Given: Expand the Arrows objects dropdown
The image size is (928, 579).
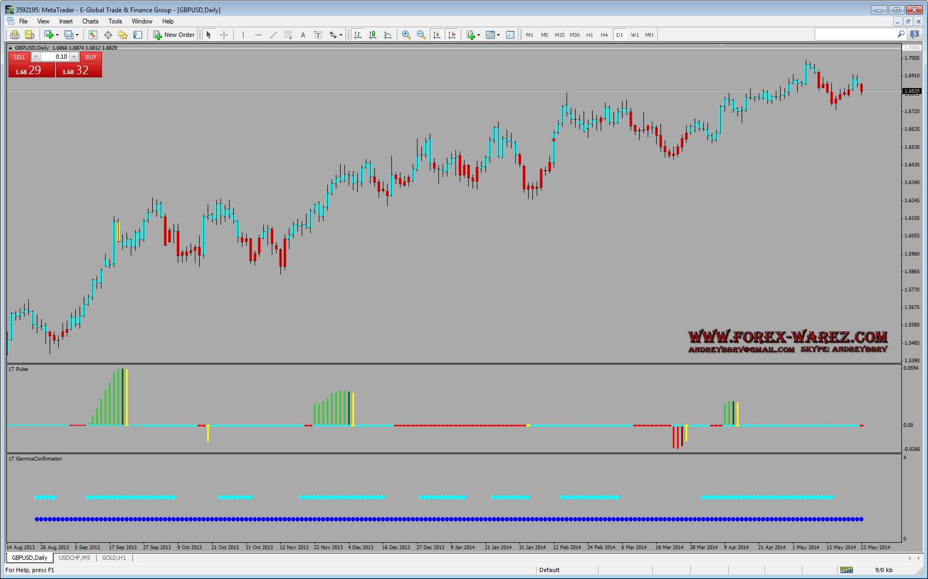Looking at the screenshot, I should tap(341, 35).
